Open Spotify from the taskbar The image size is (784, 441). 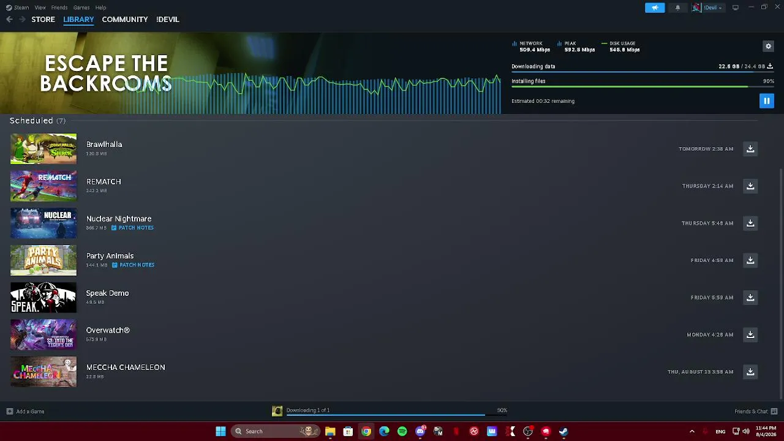click(x=402, y=431)
